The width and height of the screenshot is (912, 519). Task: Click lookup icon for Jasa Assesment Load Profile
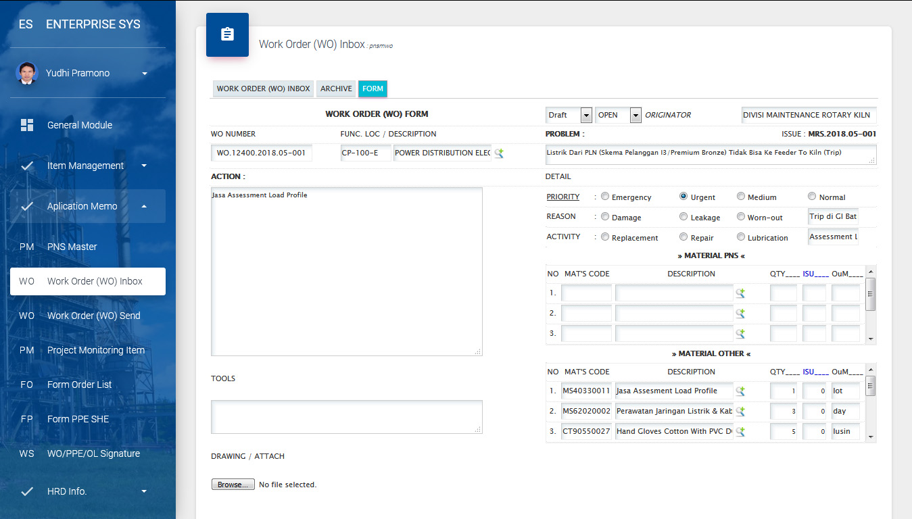[740, 391]
